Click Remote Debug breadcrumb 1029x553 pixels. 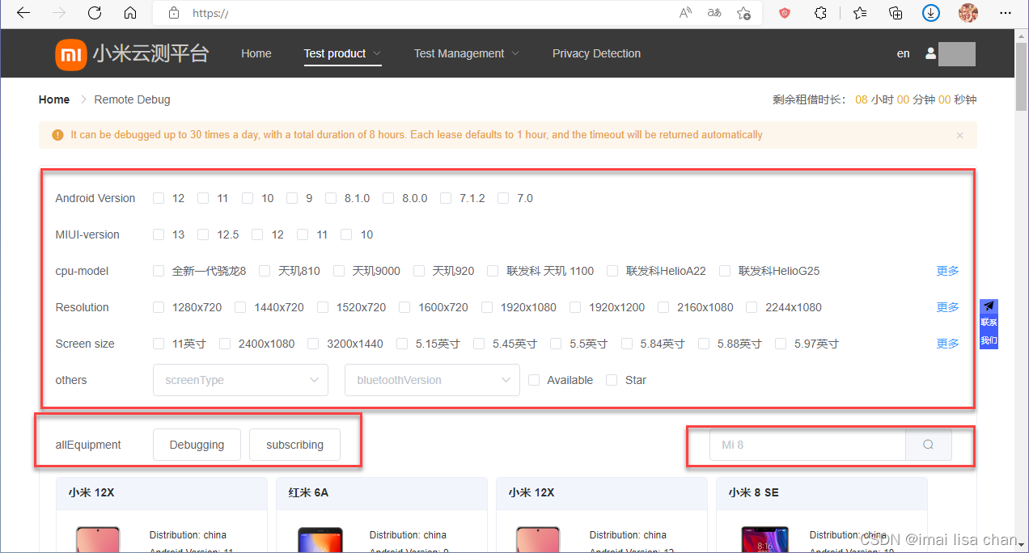pos(132,99)
